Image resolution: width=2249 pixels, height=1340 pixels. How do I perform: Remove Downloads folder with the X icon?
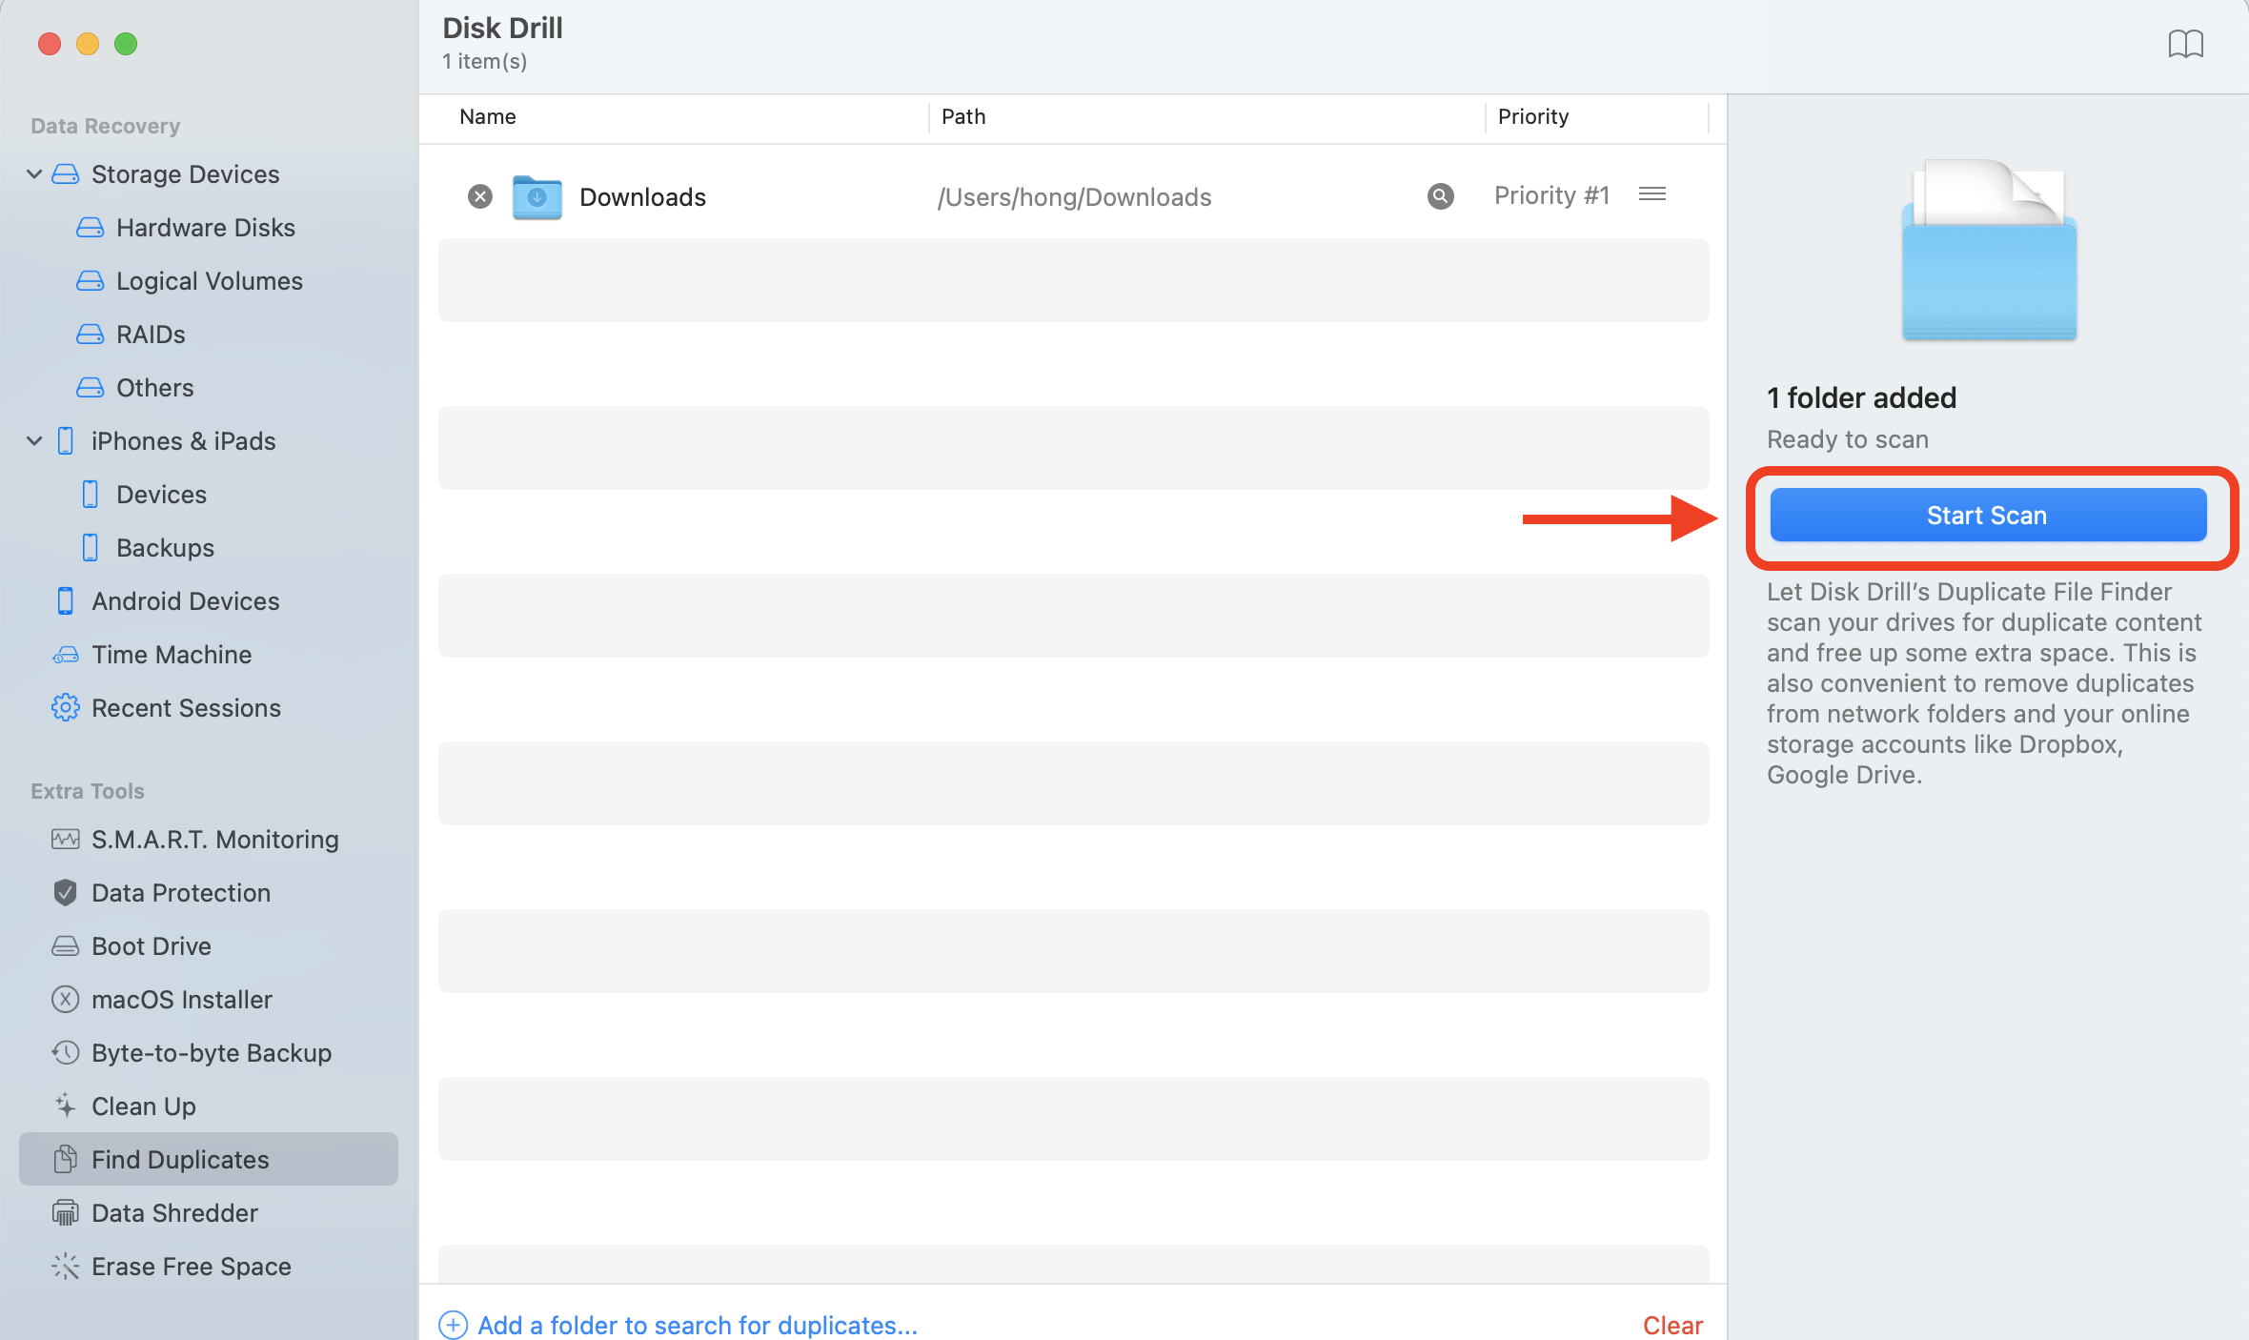click(x=480, y=196)
